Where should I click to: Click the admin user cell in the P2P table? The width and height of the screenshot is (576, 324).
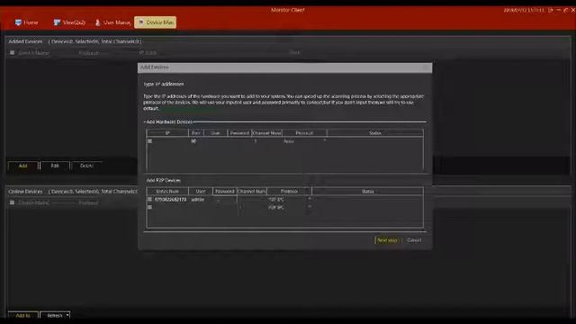(x=198, y=199)
